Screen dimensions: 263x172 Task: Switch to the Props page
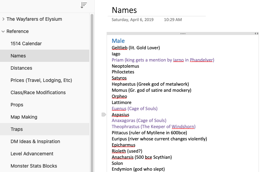pyautogui.click(x=17, y=105)
